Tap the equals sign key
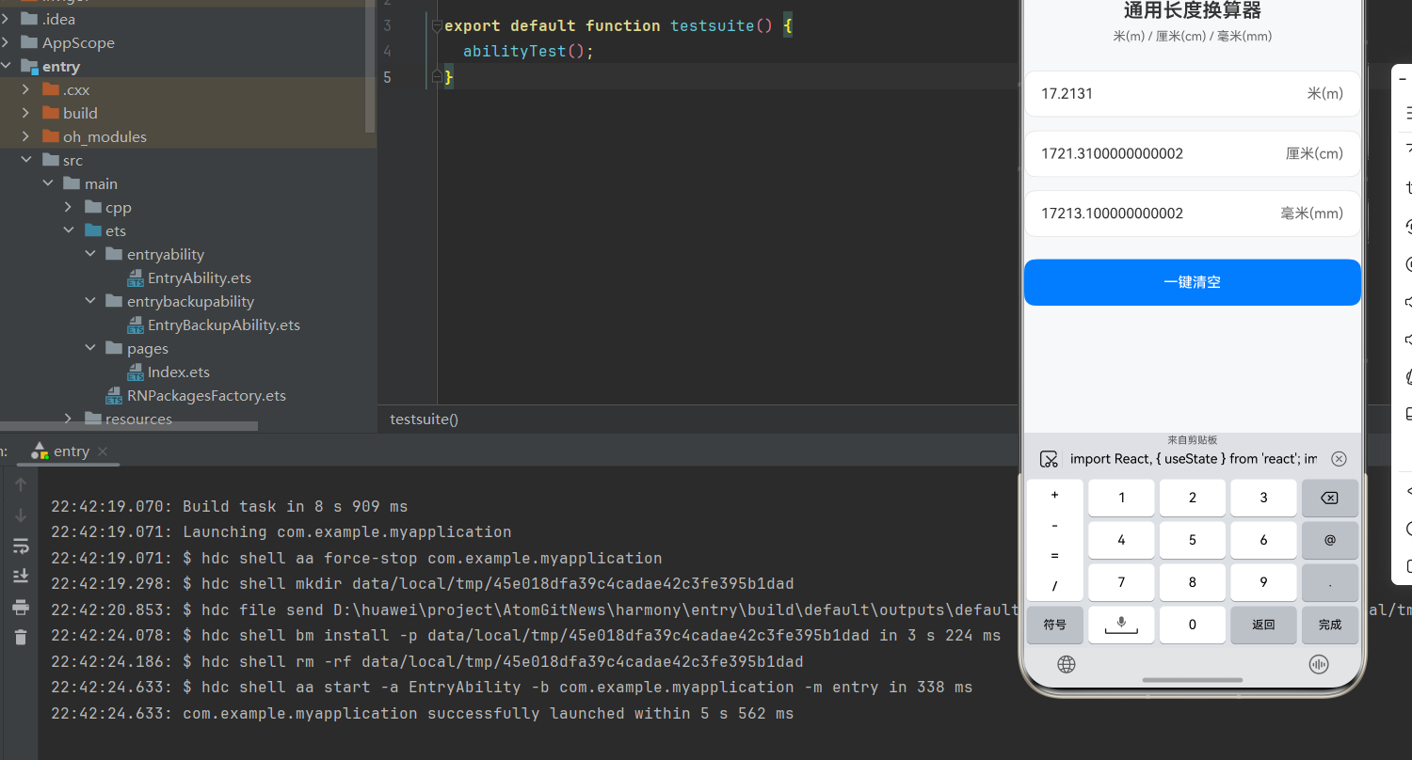 tap(1054, 555)
